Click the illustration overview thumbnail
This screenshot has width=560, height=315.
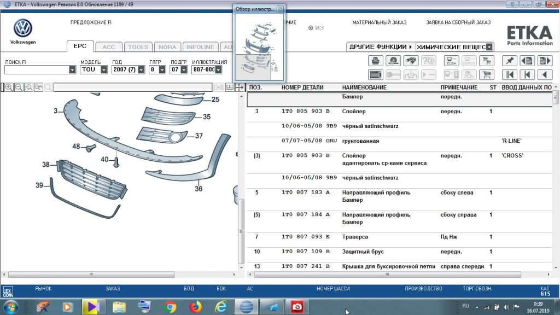[x=259, y=48]
